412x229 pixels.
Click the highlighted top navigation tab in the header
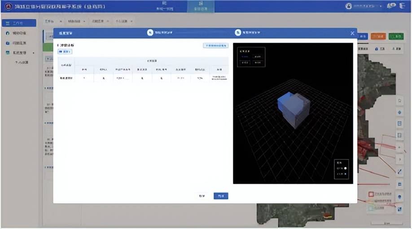coord(200,6)
